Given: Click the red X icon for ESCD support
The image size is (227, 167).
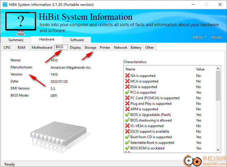Looking at the screenshot, I should [x=127, y=131].
